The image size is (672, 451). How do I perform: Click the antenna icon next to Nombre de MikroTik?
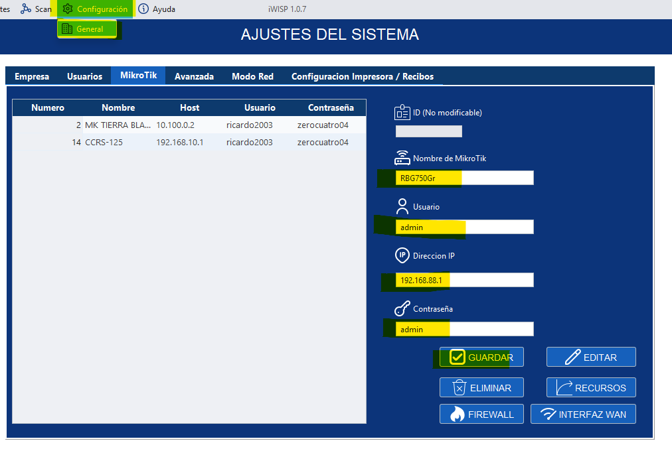pos(402,158)
